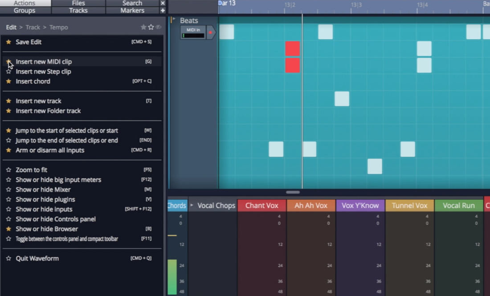This screenshot has width=490, height=296.
Task: Choose Insert new Step clip
Action: coord(82,72)
